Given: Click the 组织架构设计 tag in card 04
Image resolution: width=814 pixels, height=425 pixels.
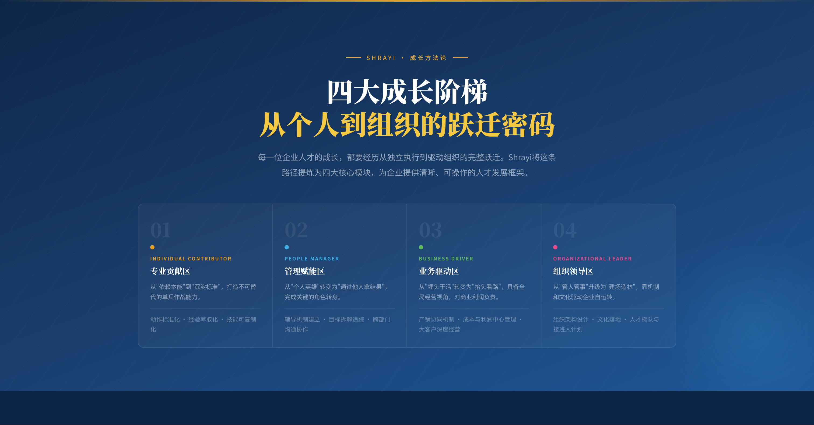Looking at the screenshot, I should point(571,319).
